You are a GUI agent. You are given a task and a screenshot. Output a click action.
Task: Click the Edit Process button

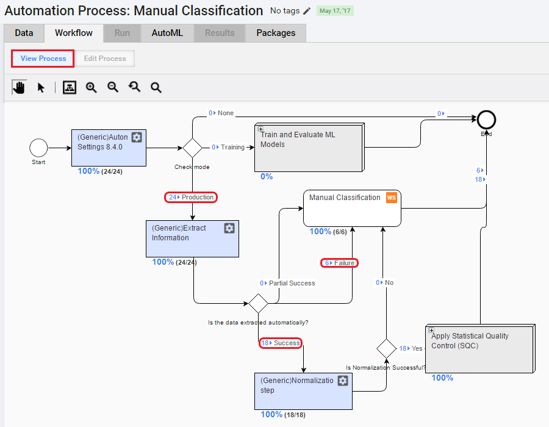coord(105,59)
